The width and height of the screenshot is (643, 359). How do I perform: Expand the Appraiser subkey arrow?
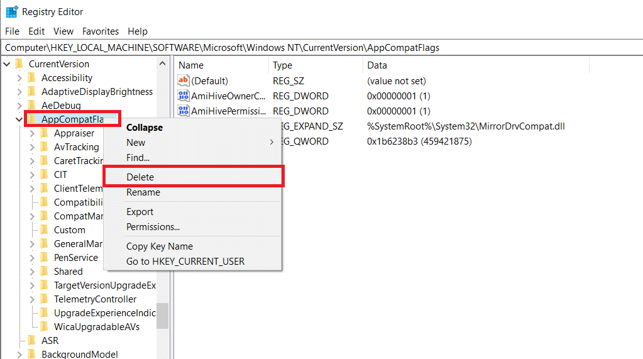pyautogui.click(x=32, y=133)
